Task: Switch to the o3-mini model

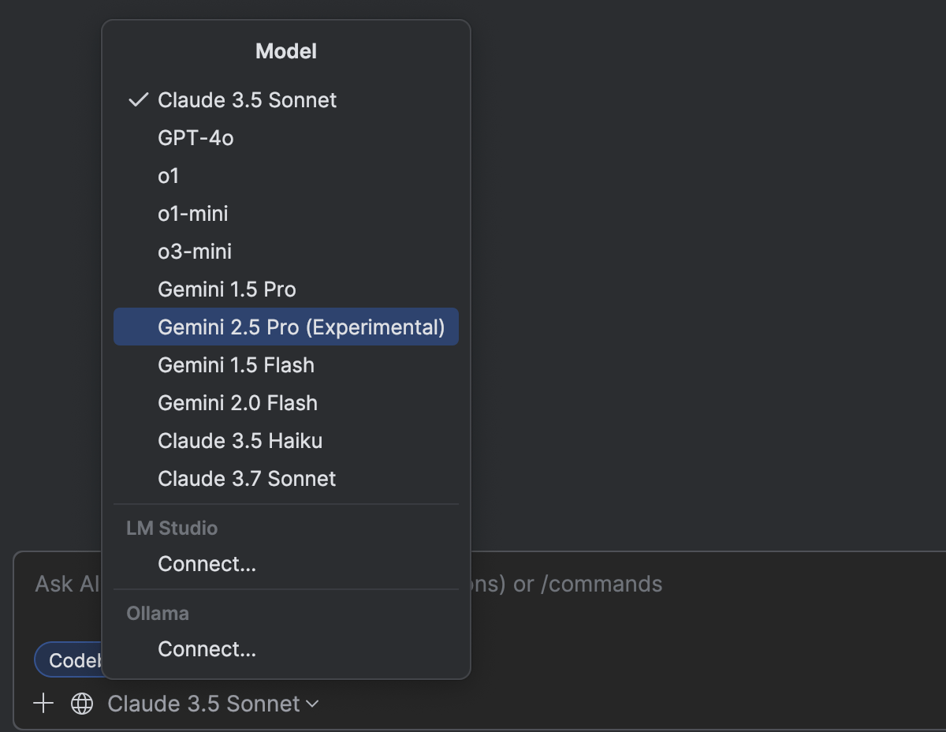Action: tap(195, 252)
